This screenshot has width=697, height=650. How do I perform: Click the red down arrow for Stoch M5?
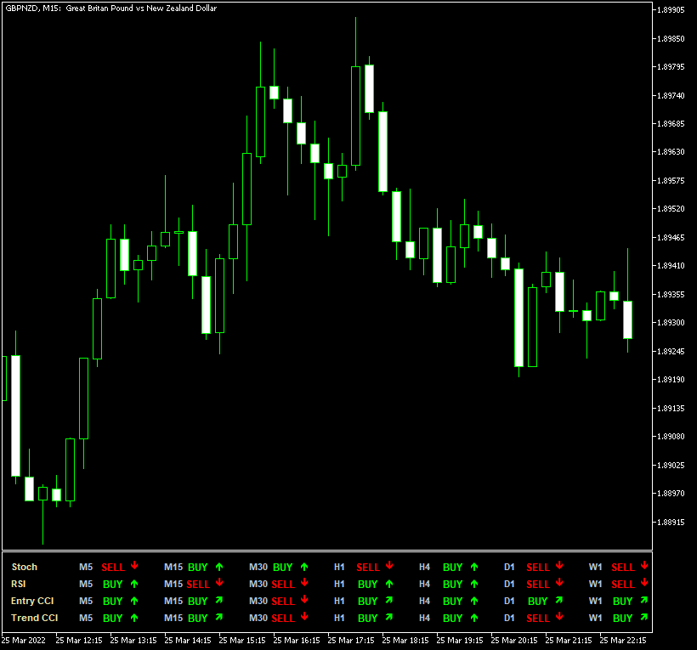(x=134, y=566)
